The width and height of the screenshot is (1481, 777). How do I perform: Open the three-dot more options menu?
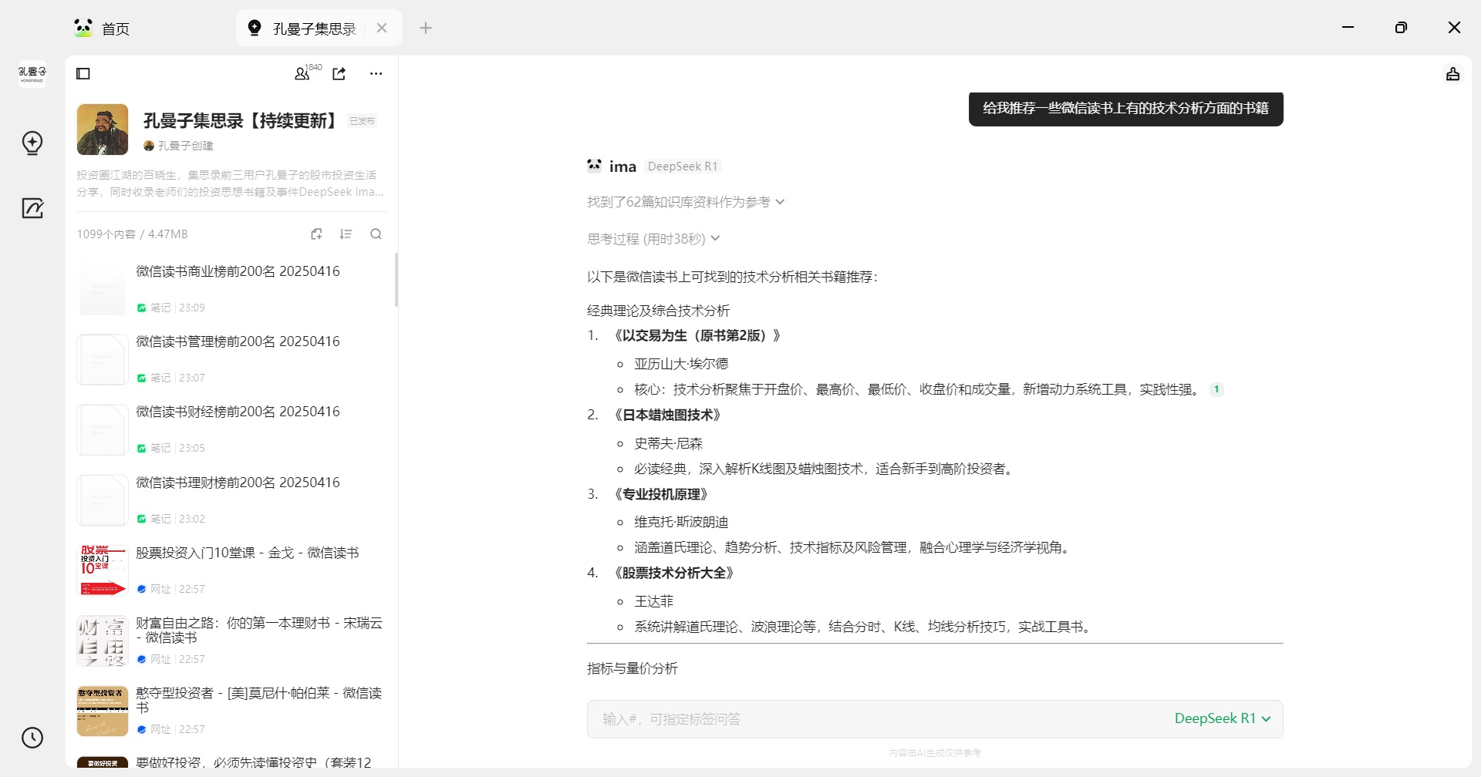pyautogui.click(x=376, y=74)
